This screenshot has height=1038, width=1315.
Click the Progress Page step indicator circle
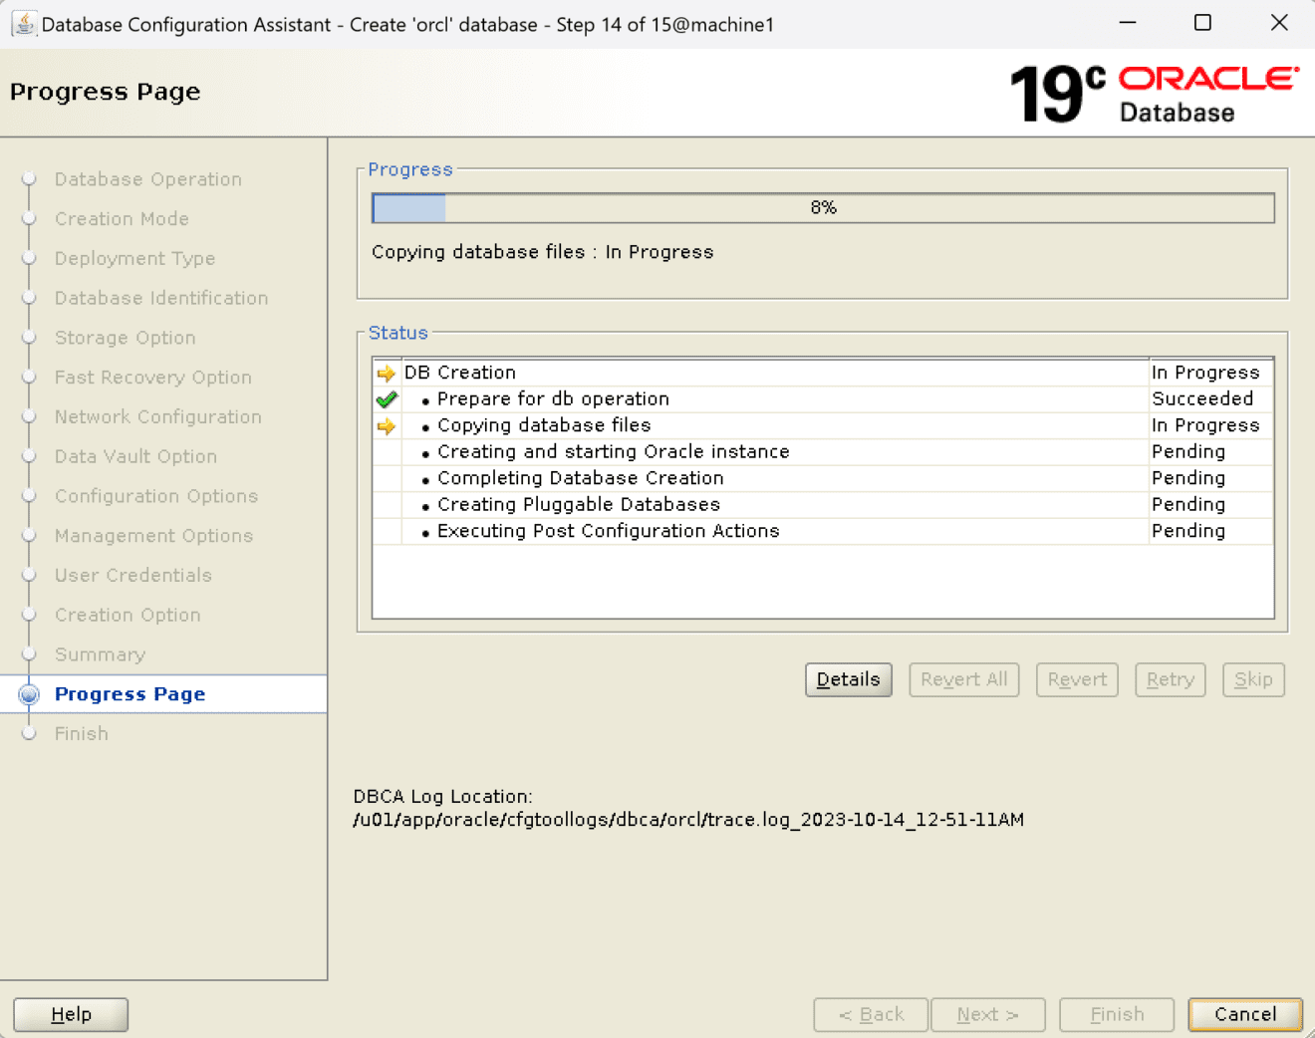[x=28, y=694]
